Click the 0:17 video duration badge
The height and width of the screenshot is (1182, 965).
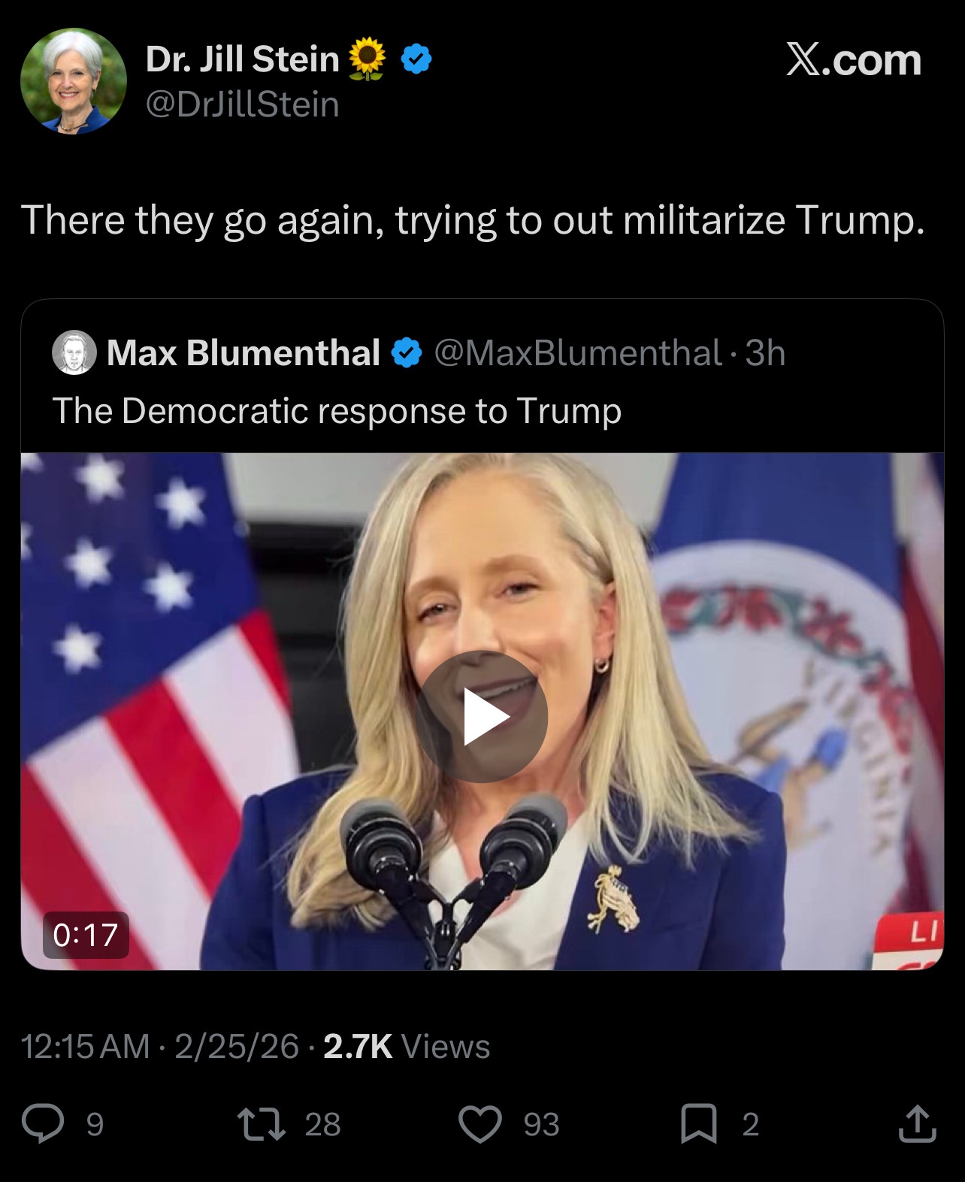pyautogui.click(x=86, y=935)
